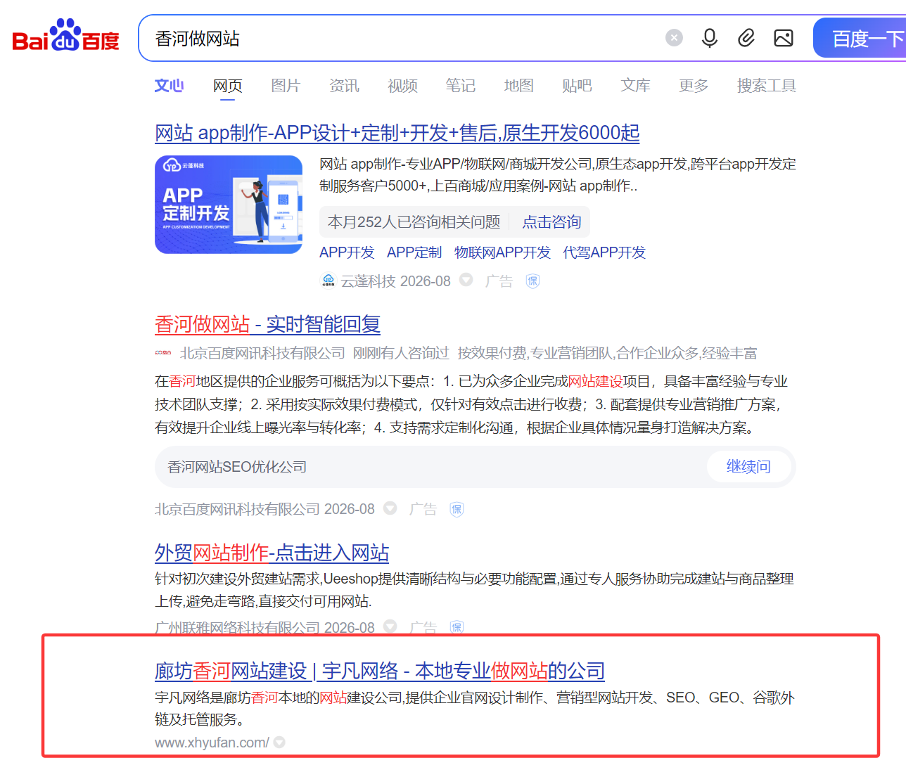This screenshot has height=765, width=906.
Task: Start voice search with microphone icon
Action: pos(710,38)
